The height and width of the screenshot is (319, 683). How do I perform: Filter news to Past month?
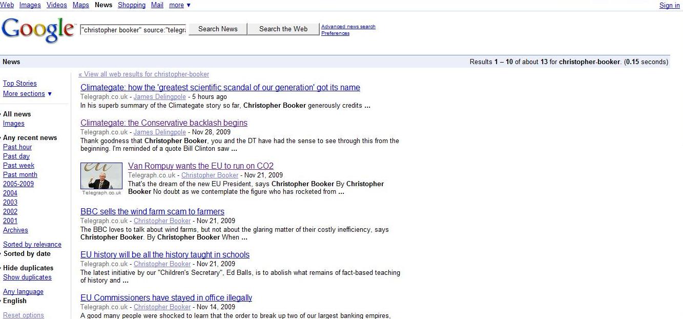coord(20,175)
